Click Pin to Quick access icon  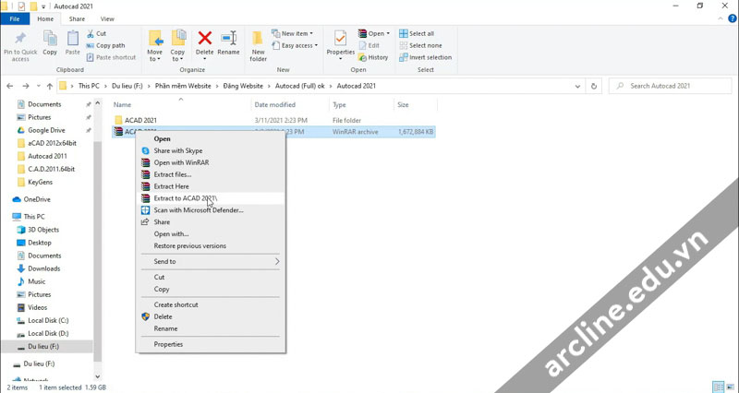click(x=20, y=43)
